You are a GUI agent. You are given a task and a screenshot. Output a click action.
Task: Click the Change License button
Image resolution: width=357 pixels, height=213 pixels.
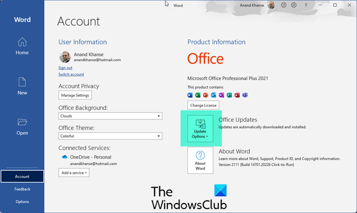(x=203, y=105)
